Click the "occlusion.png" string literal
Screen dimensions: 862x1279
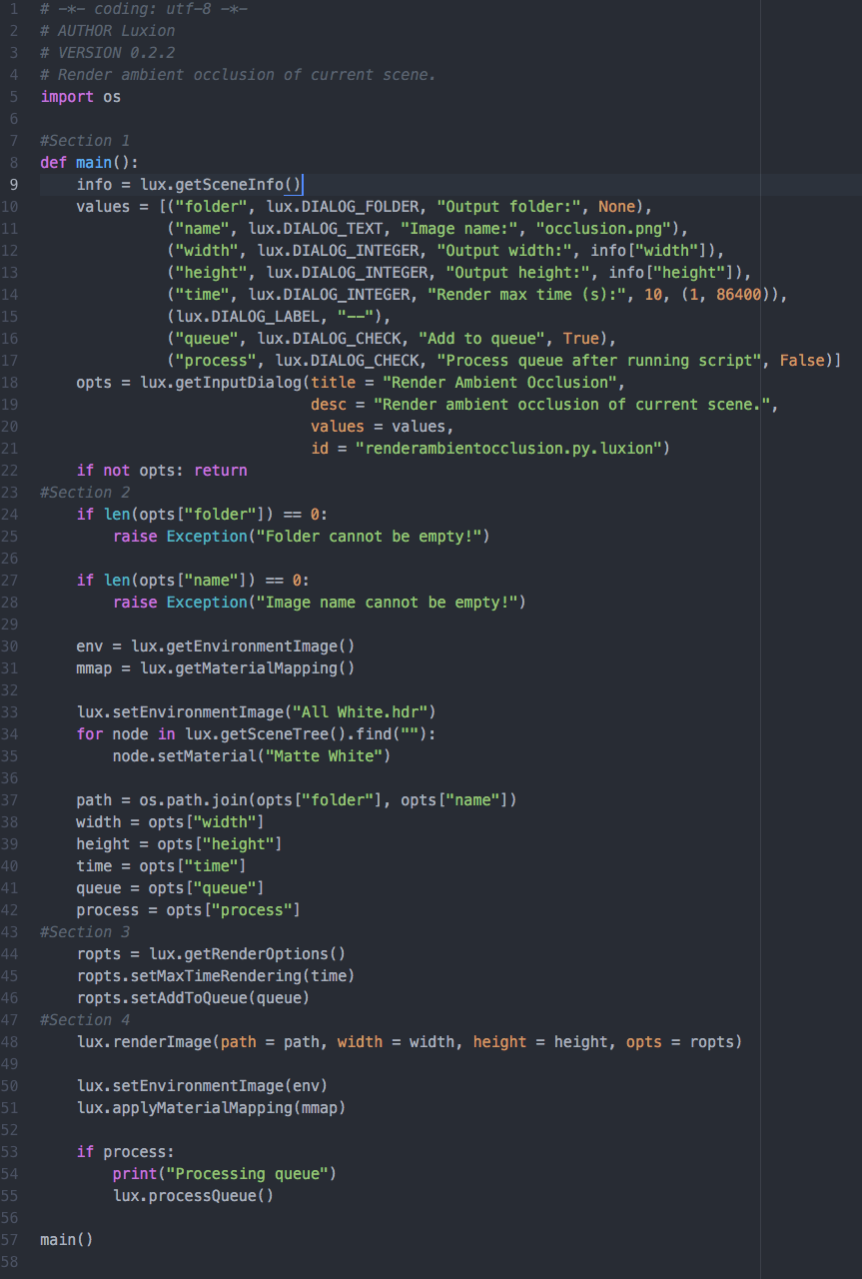pyautogui.click(x=603, y=228)
